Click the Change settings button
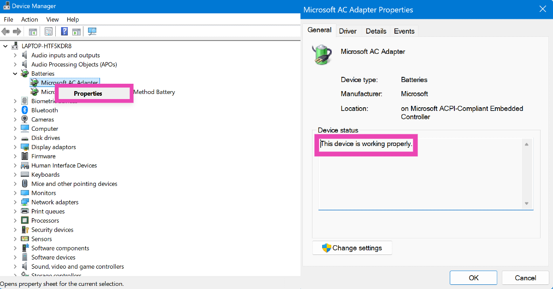Screen dimensions: 553x289 tap(352, 248)
